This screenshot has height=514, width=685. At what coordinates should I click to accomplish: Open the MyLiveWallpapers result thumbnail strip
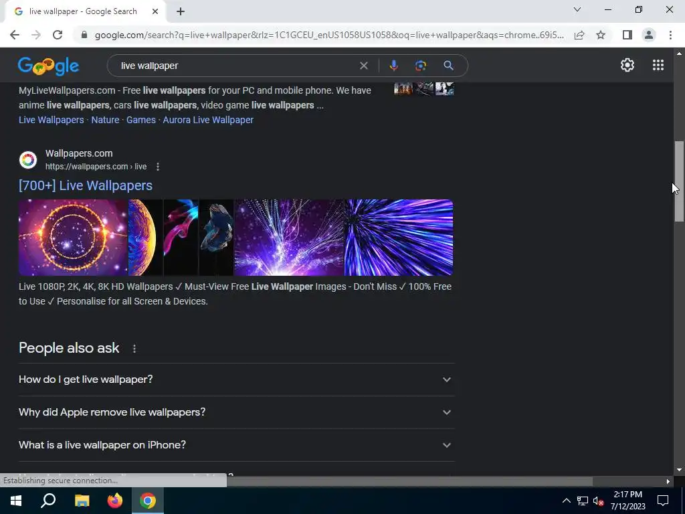click(x=423, y=88)
